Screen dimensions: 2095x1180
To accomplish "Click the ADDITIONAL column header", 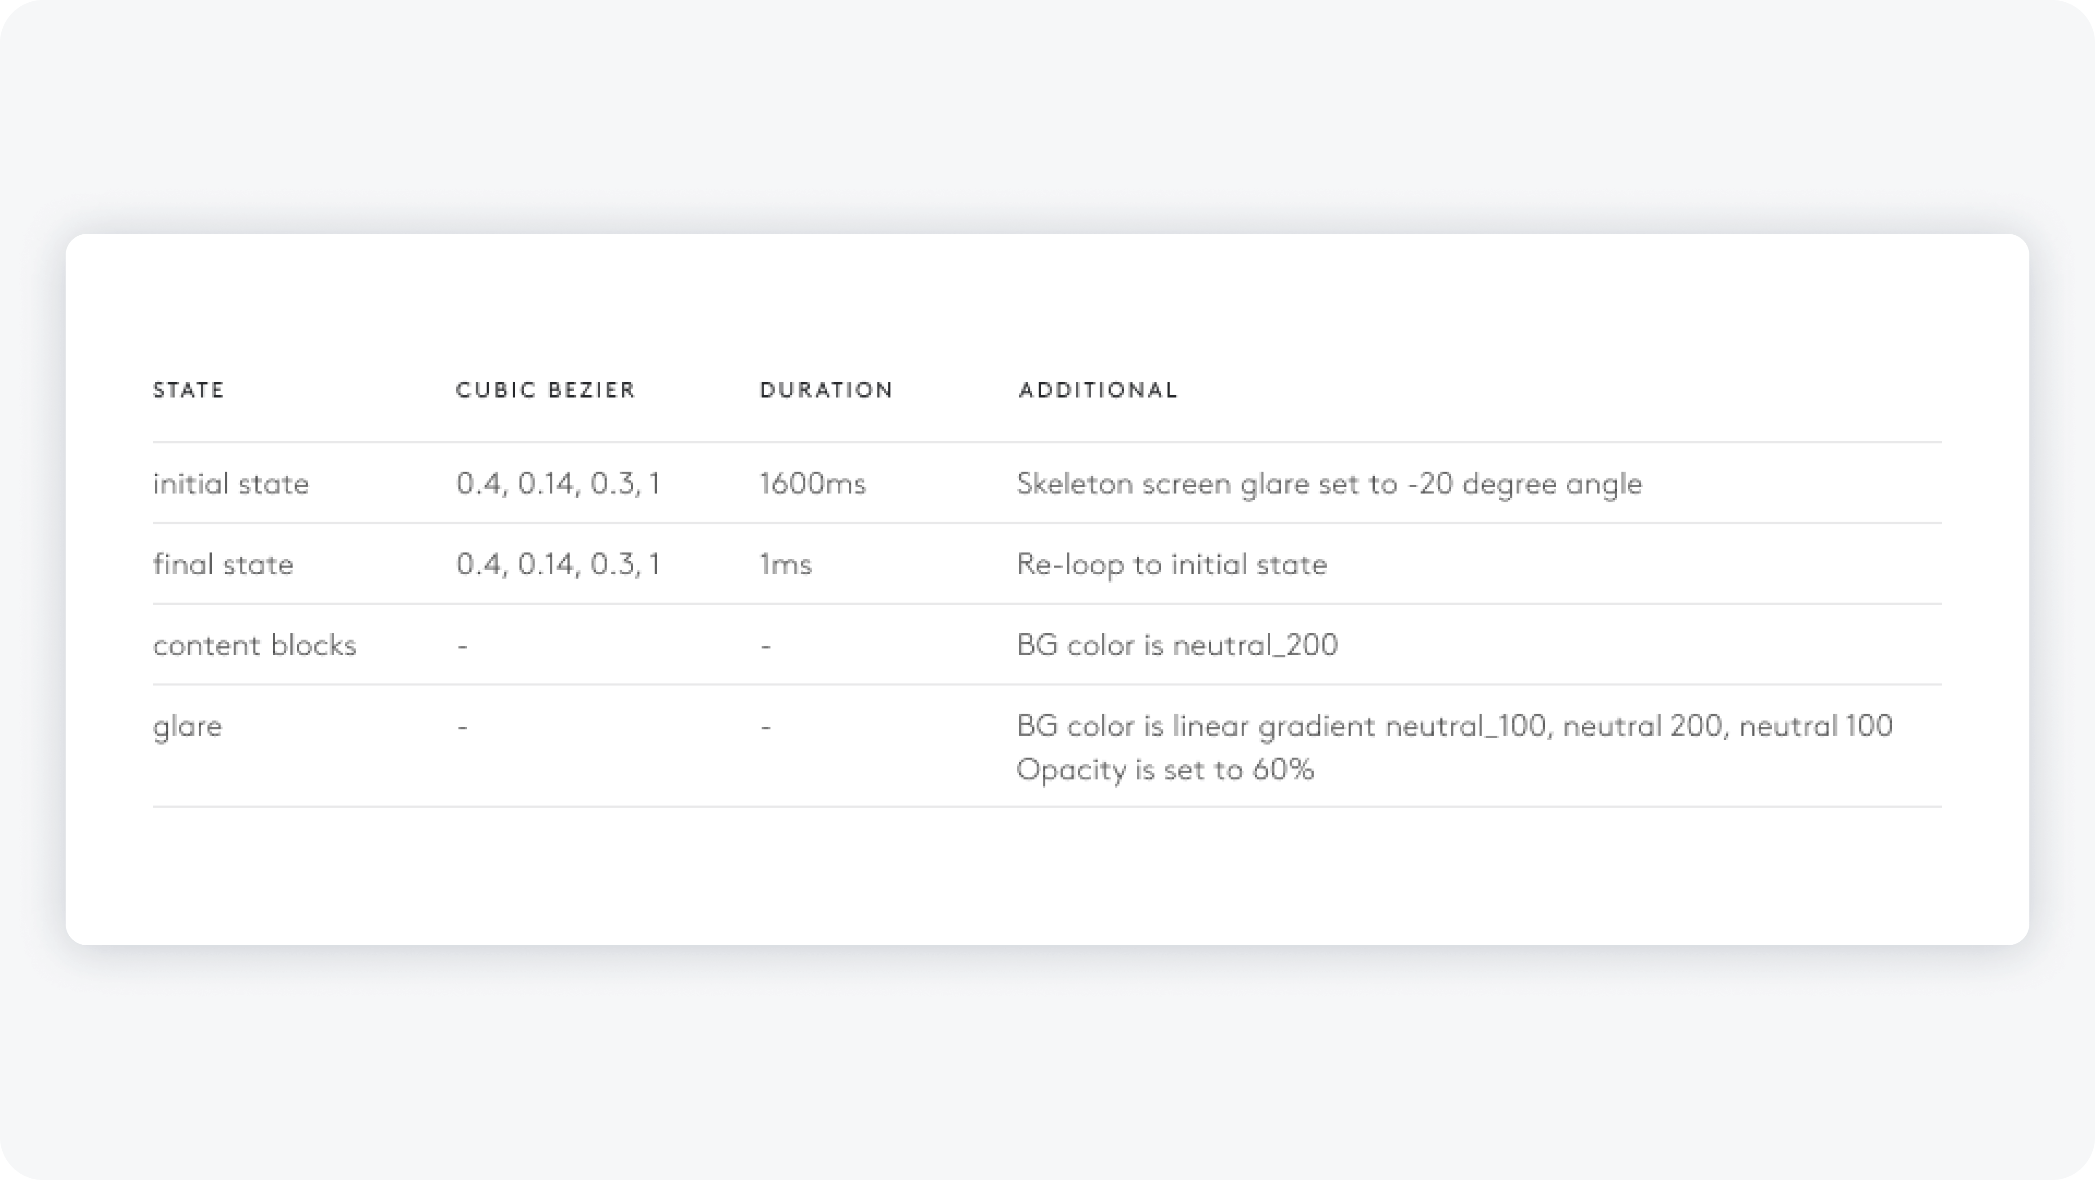I will [1098, 390].
